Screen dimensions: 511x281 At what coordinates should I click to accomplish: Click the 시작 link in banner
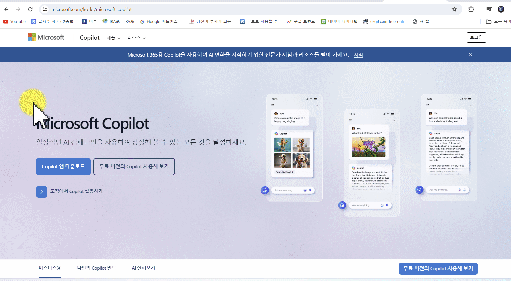(x=358, y=55)
